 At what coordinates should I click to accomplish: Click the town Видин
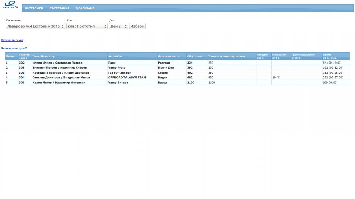(163, 78)
